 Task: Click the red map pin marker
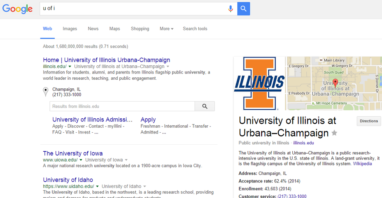(335, 82)
